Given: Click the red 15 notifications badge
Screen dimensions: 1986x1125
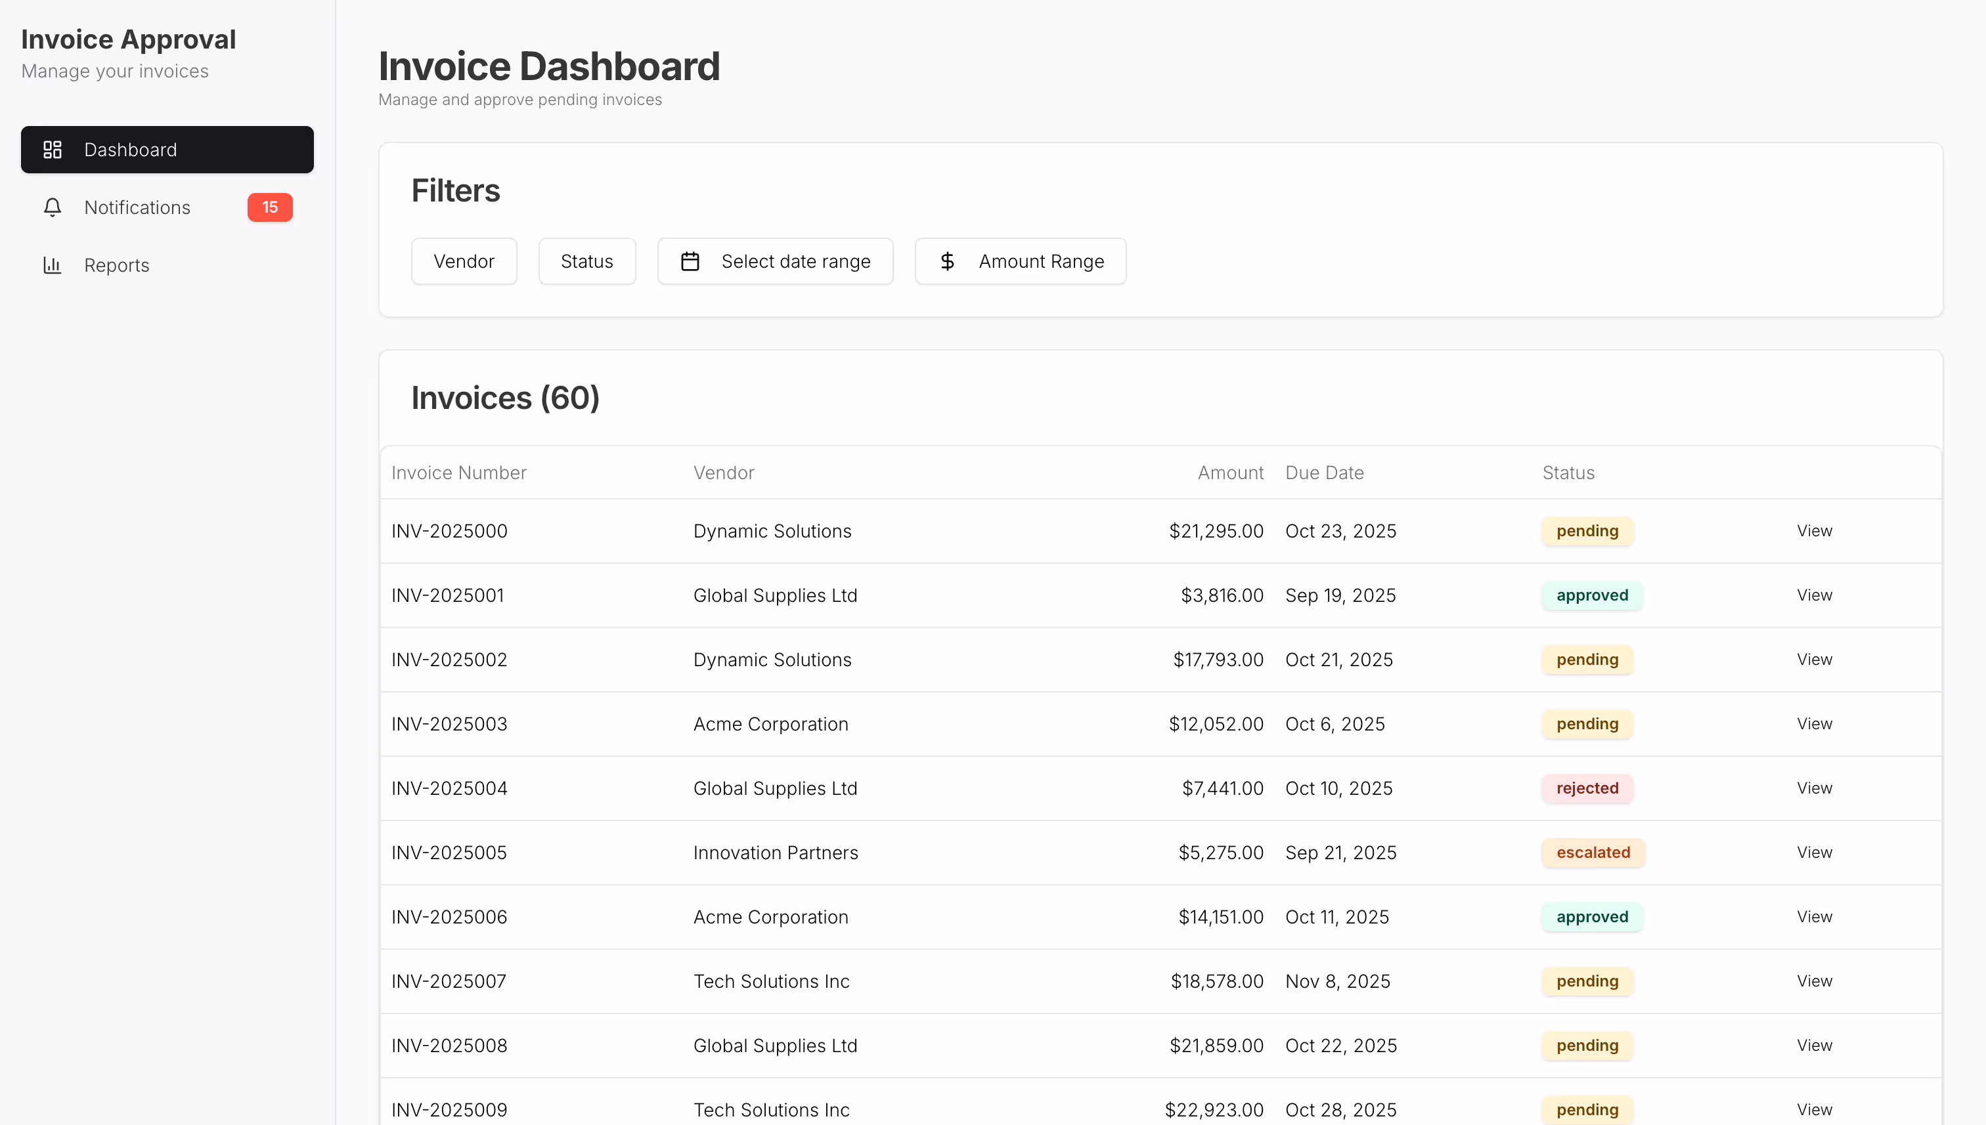Looking at the screenshot, I should [x=270, y=207].
